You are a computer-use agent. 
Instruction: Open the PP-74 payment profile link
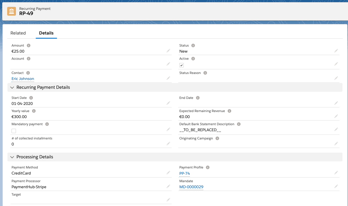pyautogui.click(x=185, y=173)
